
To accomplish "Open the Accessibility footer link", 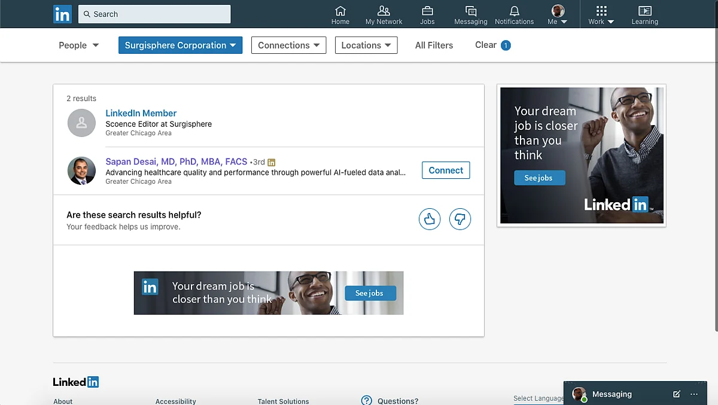I will pos(175,401).
